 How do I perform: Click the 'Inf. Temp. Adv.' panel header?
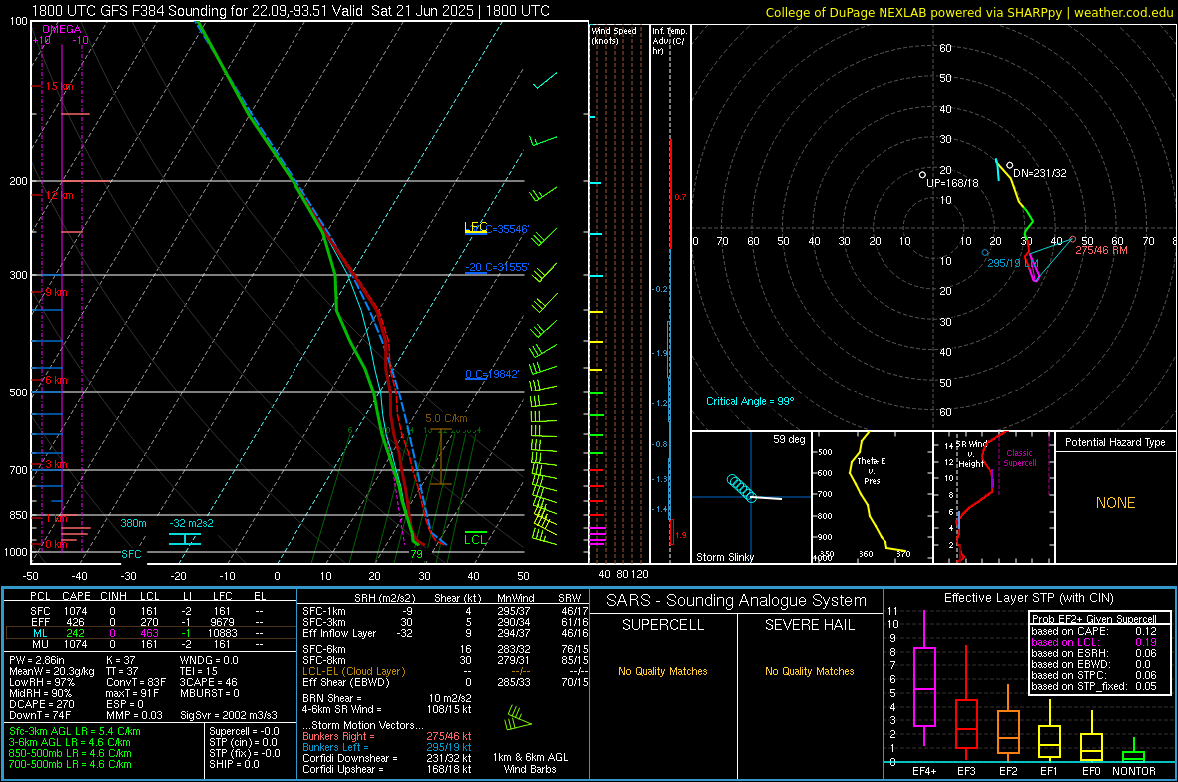tap(669, 41)
